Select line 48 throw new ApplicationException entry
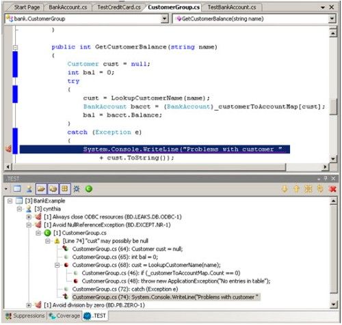Screen dimensions: 342x325 [x=176, y=281]
